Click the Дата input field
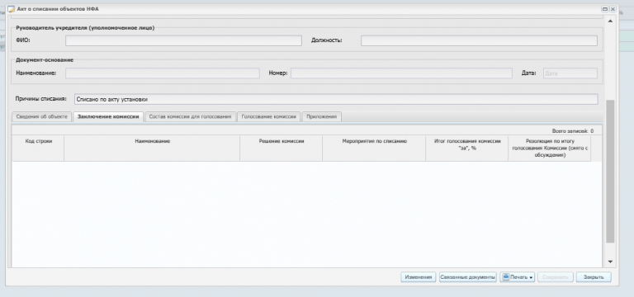 [570, 73]
